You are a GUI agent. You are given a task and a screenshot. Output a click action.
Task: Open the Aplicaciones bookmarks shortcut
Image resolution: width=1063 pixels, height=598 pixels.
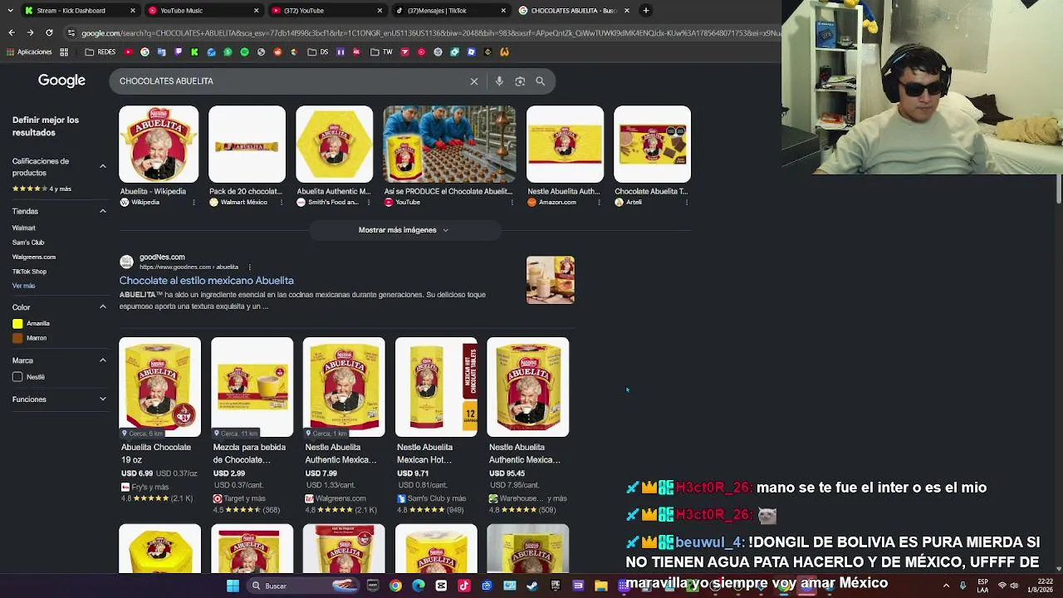pos(29,52)
